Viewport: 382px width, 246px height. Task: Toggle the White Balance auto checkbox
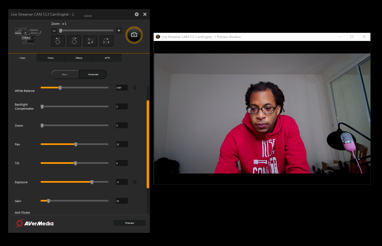point(135,88)
